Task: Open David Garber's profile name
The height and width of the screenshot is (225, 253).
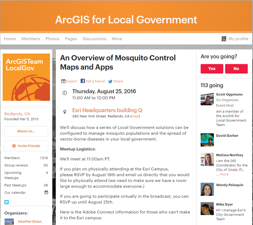Action: pyautogui.click(x=227, y=136)
